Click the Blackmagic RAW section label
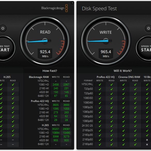Image resolution: width=151 pixels, height=151 pixels. (x=39, y=77)
